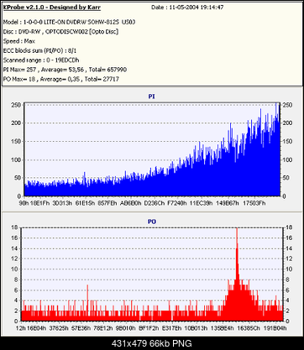Click the "10B013h" PO x-axis label
The width and height of the screenshot is (304, 350).
[196, 328]
